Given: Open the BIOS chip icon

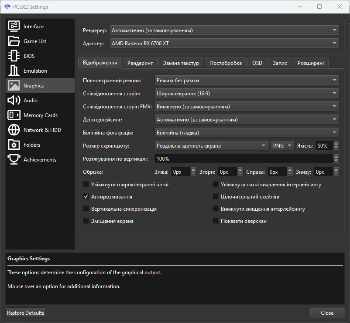Looking at the screenshot, I should point(14,56).
